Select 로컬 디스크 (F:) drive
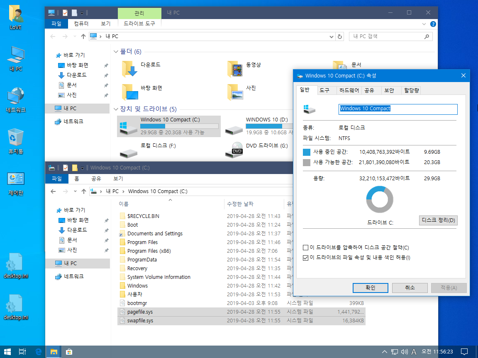Image resolution: width=478 pixels, height=358 pixels. pos(148,149)
